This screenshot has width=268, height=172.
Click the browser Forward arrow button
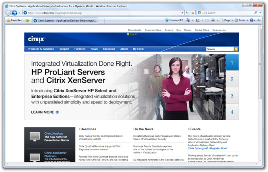click(x=14, y=13)
